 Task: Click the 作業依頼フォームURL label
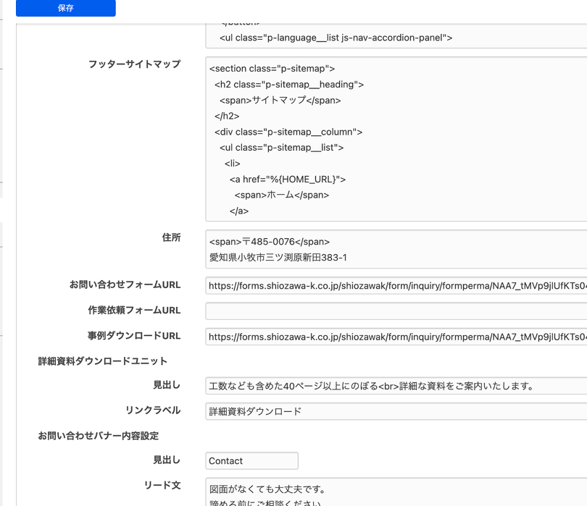pyautogui.click(x=134, y=311)
